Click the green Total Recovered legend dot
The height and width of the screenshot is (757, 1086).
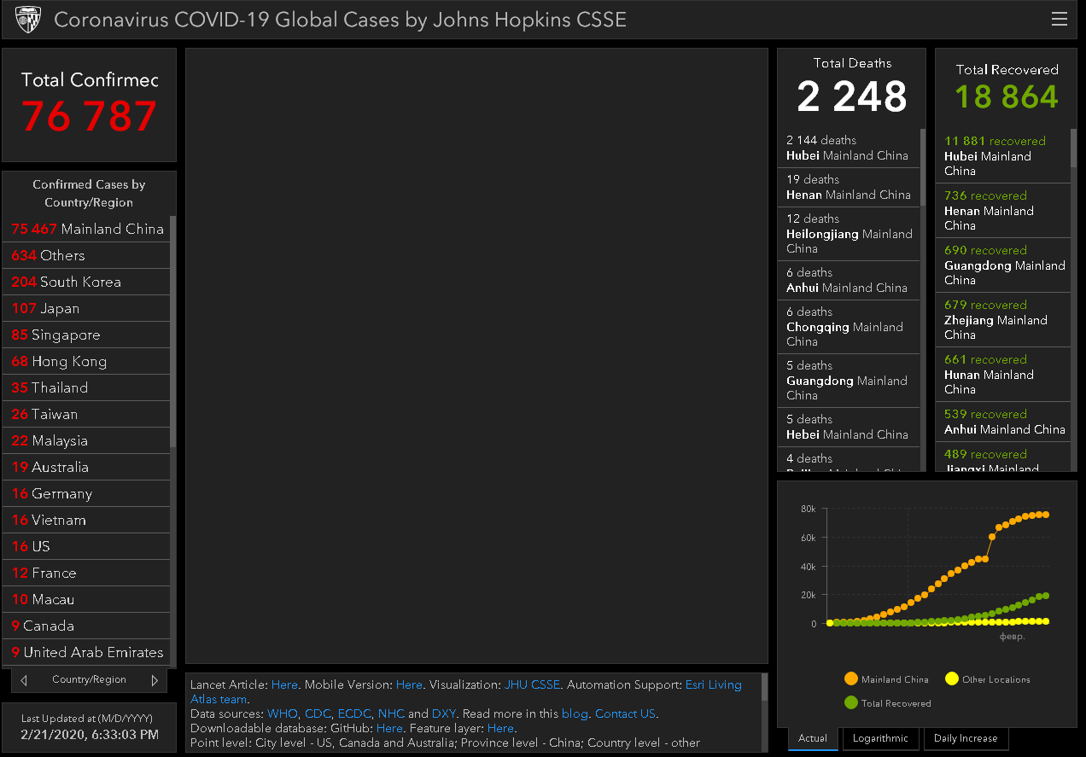pos(850,703)
